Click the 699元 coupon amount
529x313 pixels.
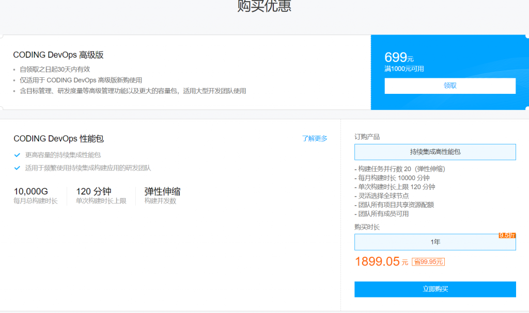[399, 57]
